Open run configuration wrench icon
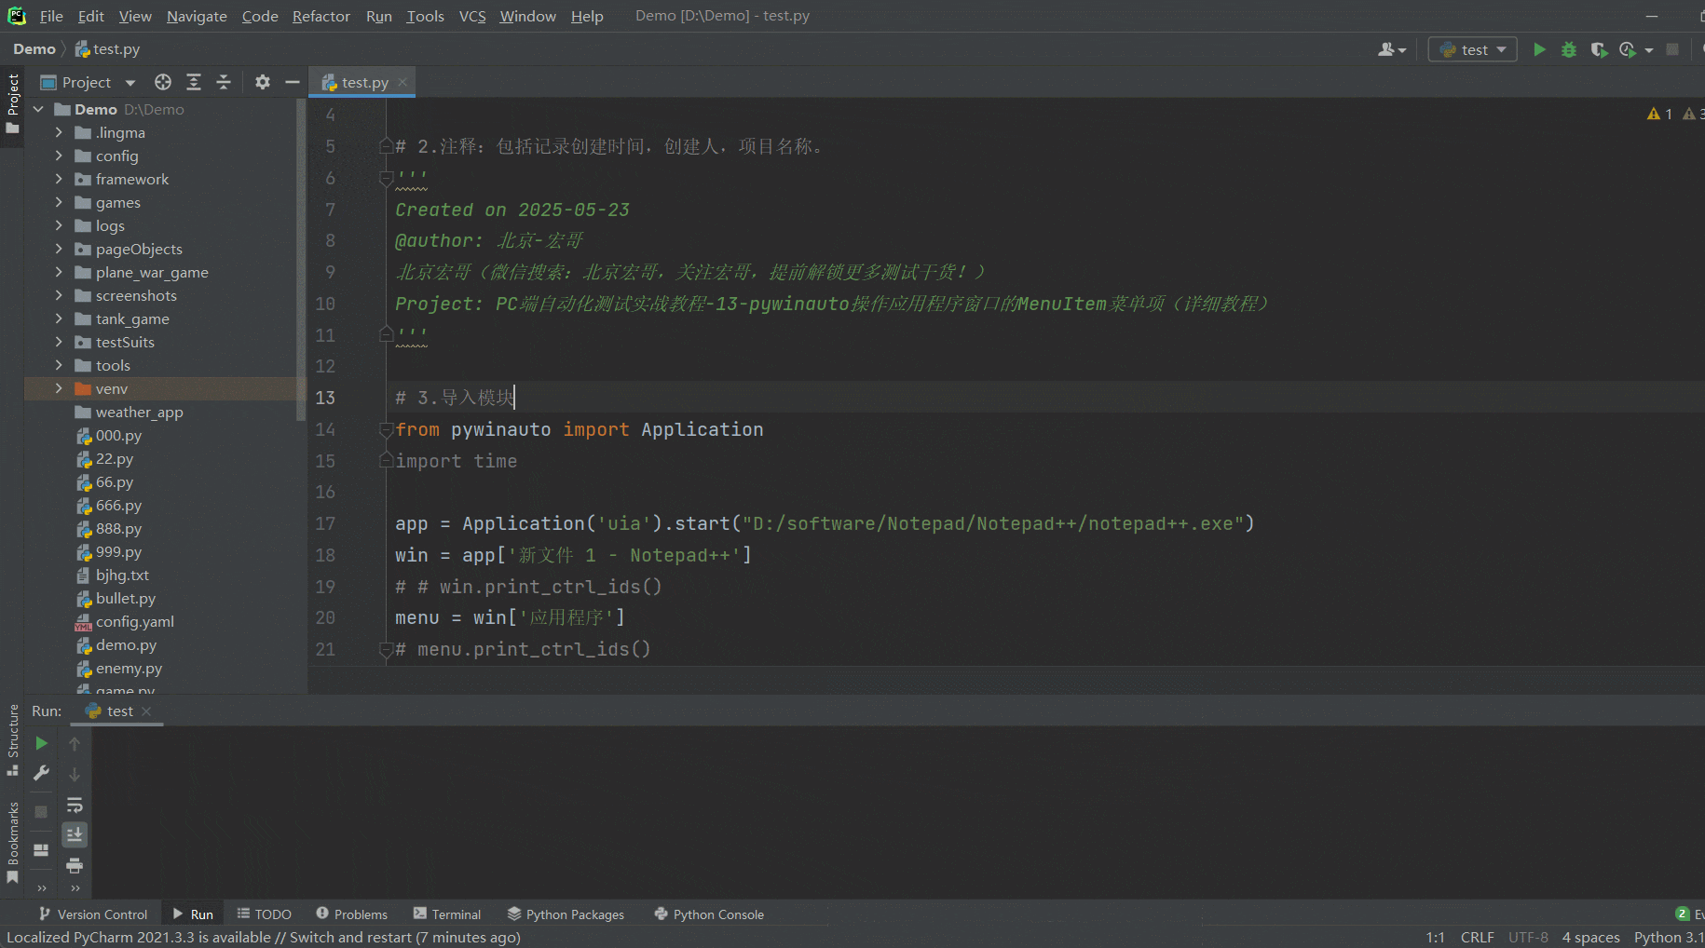1705x948 pixels. click(41, 773)
